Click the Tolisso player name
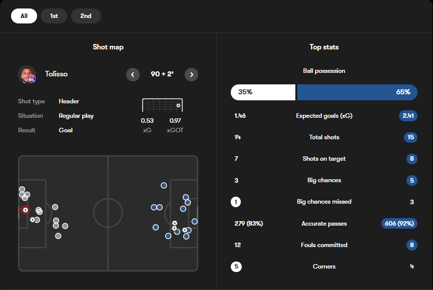This screenshot has height=290, width=433. click(x=56, y=74)
